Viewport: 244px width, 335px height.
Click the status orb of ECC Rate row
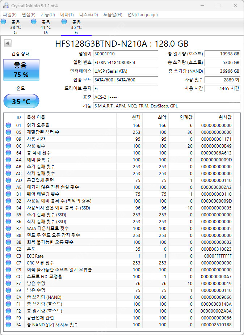point(8,256)
